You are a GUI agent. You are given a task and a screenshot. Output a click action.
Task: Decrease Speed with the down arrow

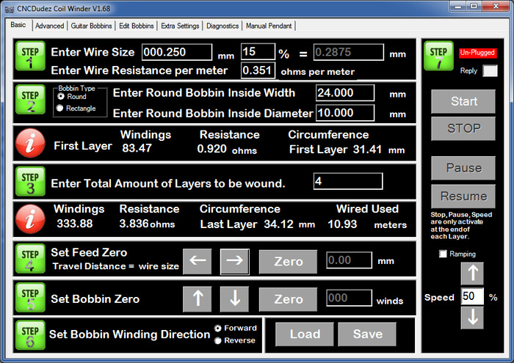click(472, 318)
